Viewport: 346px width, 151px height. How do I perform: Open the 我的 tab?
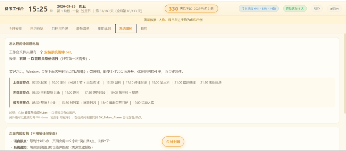[x=144, y=29]
